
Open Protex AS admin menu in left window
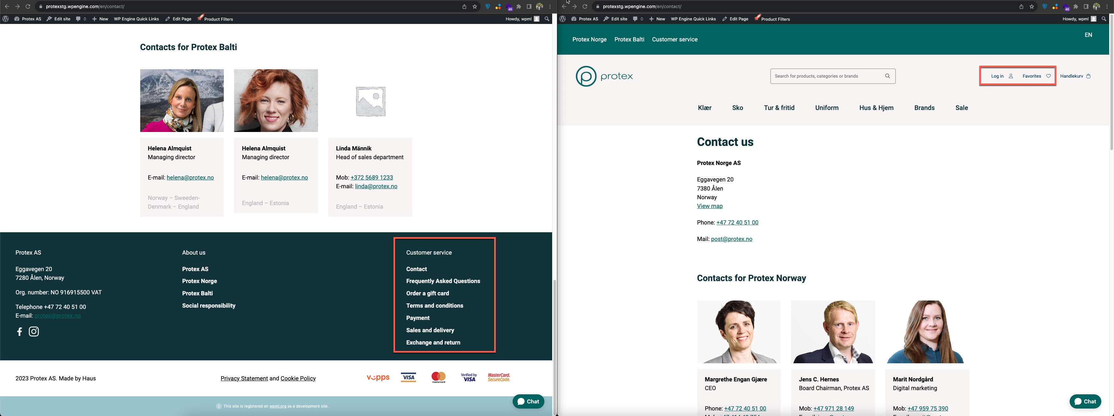point(28,19)
